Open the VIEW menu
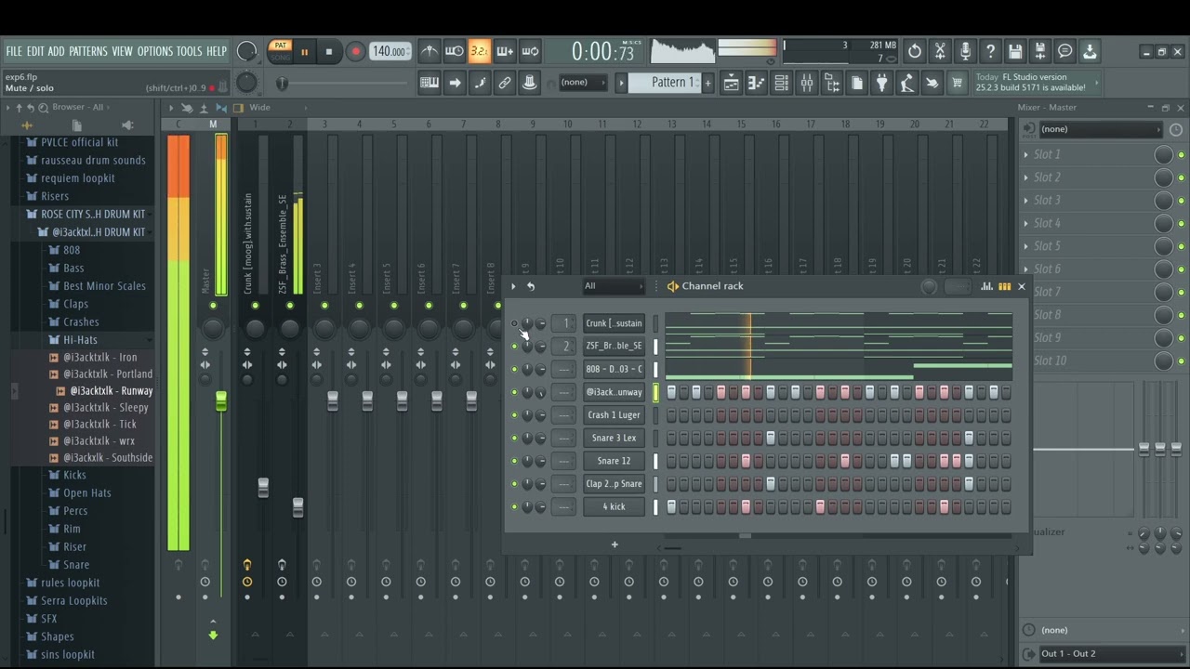The width and height of the screenshot is (1190, 669). pyautogui.click(x=123, y=51)
